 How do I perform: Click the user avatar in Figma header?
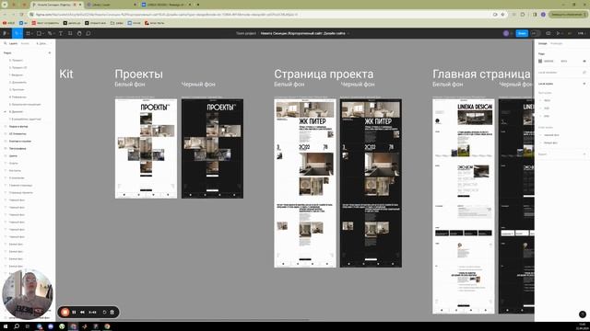[x=506, y=33]
